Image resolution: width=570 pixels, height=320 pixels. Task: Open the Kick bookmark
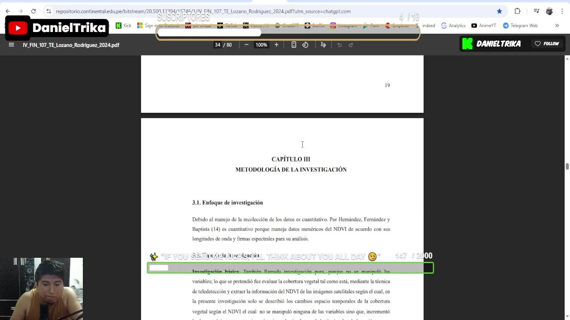coord(123,26)
